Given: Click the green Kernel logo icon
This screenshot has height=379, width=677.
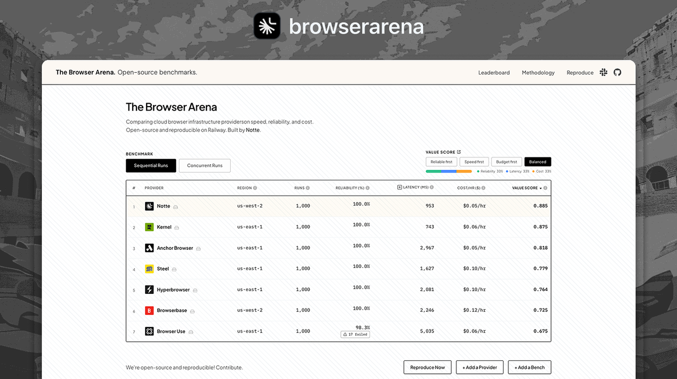Looking at the screenshot, I should click(149, 227).
